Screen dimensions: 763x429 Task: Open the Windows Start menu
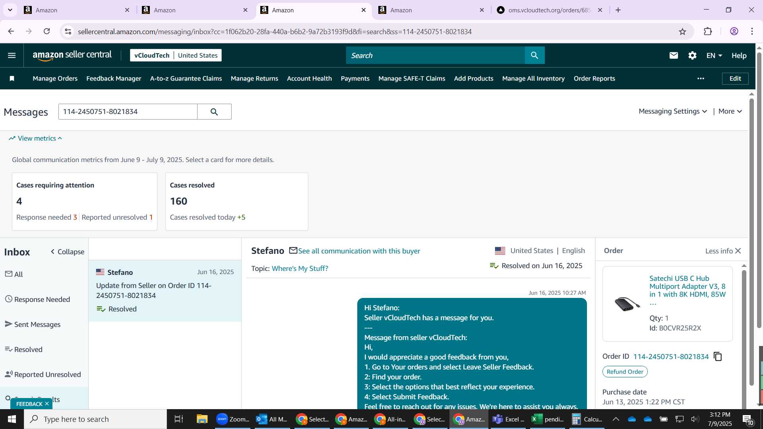pyautogui.click(x=12, y=419)
